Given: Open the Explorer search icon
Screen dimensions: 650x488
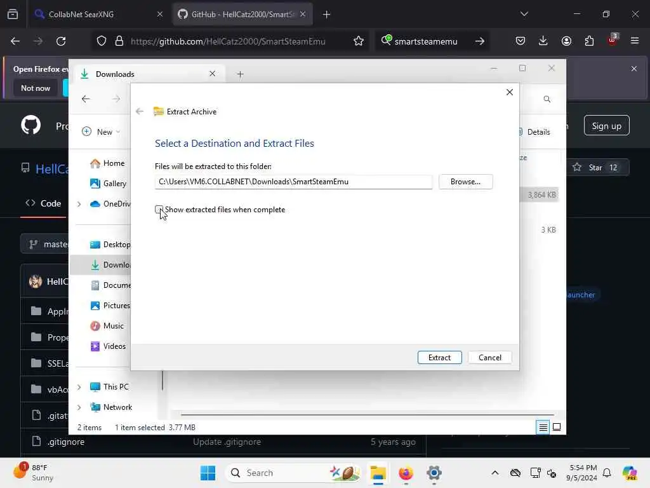Looking at the screenshot, I should coord(547,99).
